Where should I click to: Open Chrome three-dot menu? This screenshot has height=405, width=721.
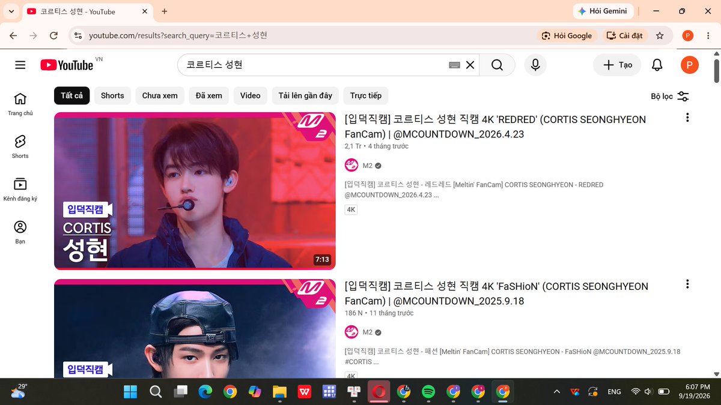tap(708, 35)
